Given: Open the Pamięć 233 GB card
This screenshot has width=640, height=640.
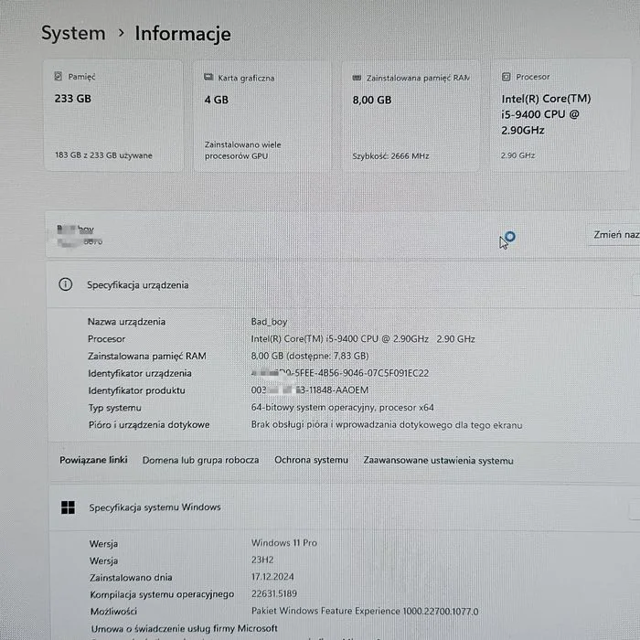Looking at the screenshot, I should (113, 116).
